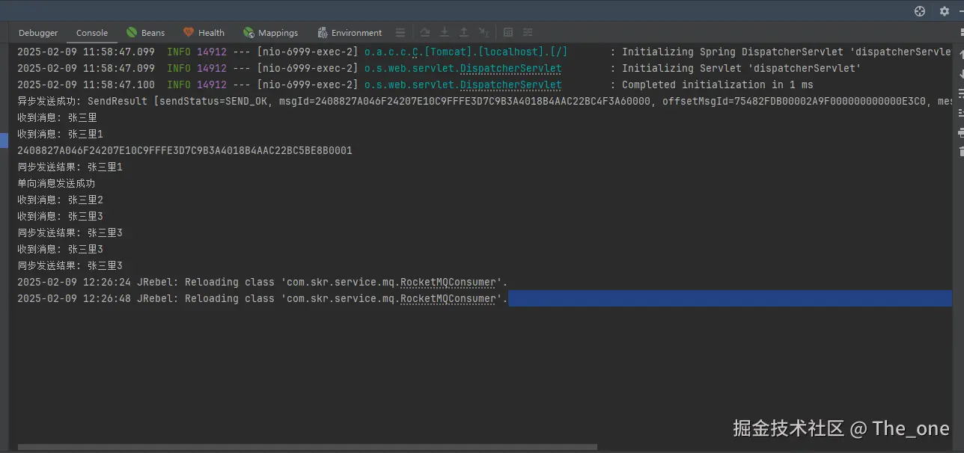The image size is (964, 453).
Task: Click the message ID line ending BE8B0001
Action: tap(185, 150)
